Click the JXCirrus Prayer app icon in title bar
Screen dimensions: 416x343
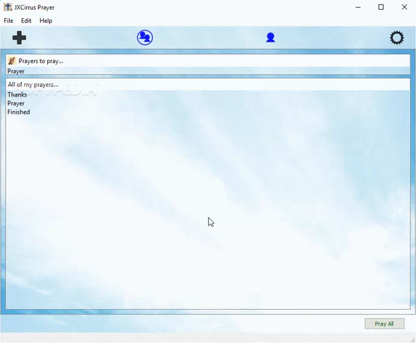(x=8, y=7)
